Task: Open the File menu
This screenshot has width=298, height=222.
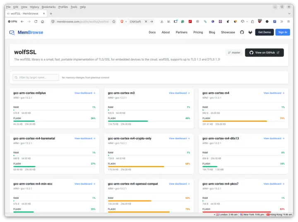Action: [8, 7]
